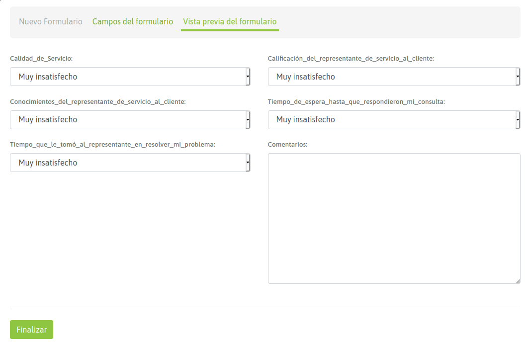Switch to Campos del formulario tab

click(x=133, y=21)
